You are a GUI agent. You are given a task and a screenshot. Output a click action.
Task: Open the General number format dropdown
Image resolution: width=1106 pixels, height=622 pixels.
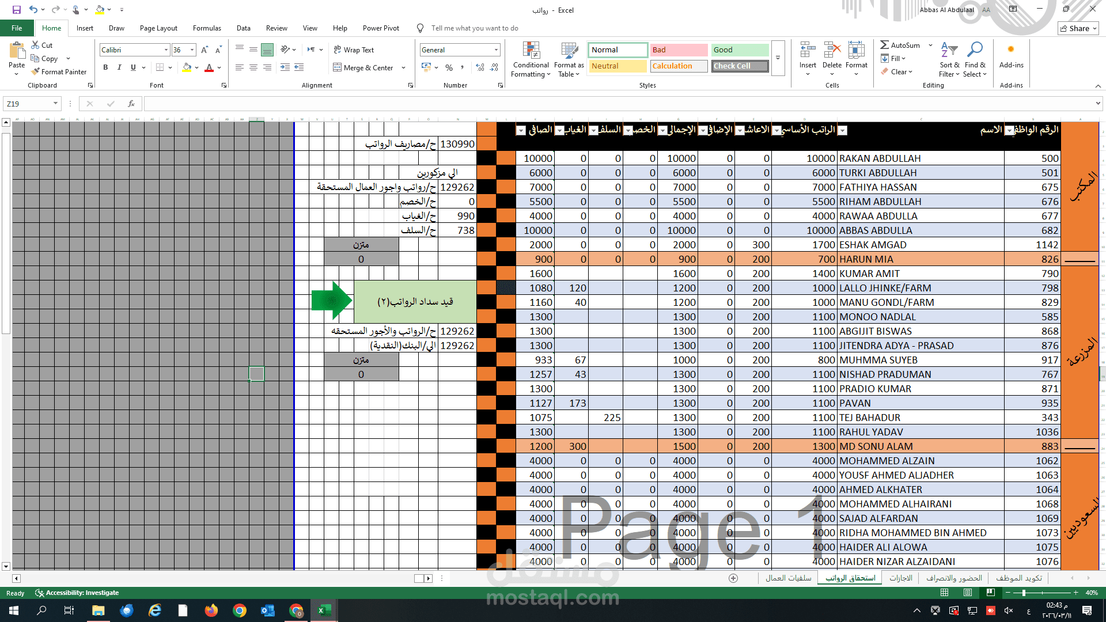click(496, 50)
